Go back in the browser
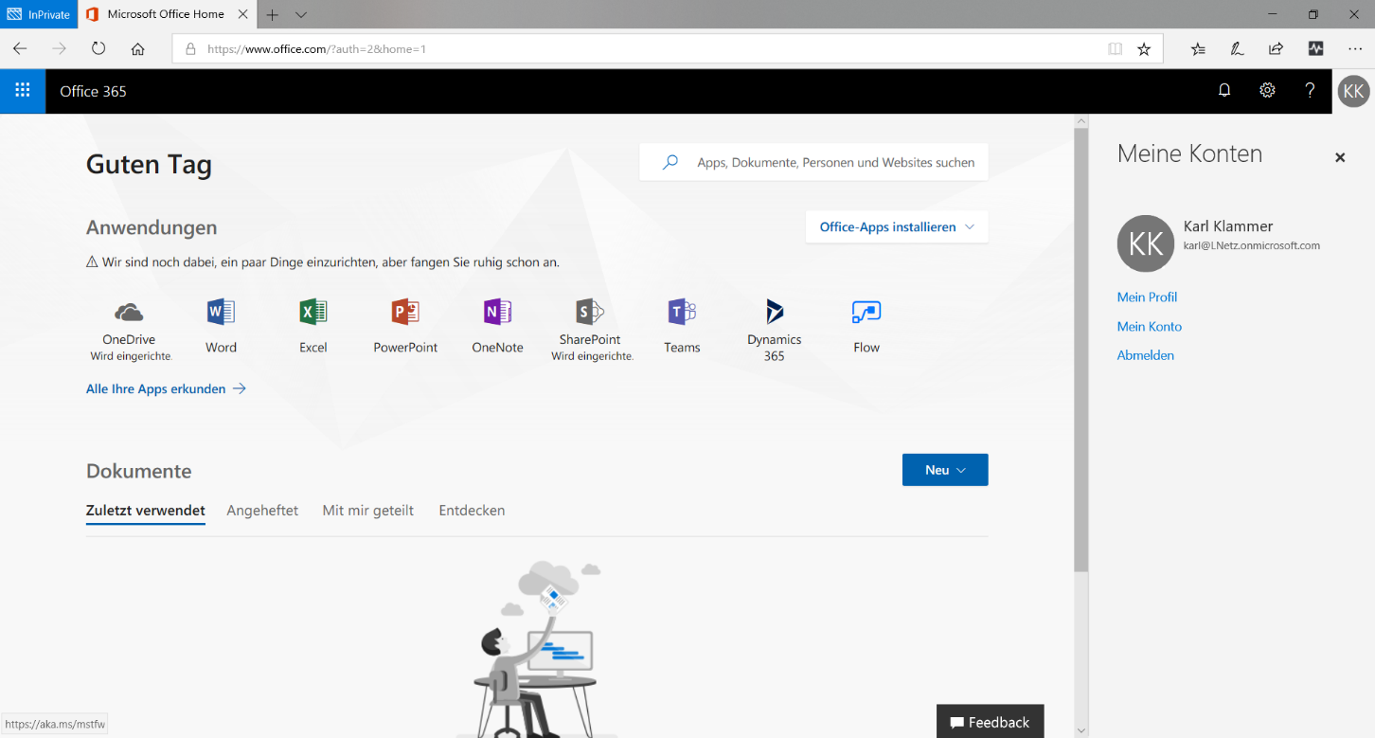 click(x=20, y=48)
